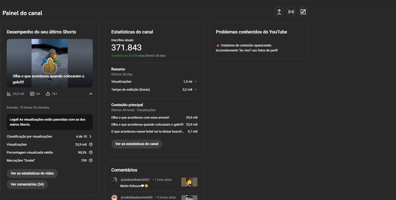Open Ver as estatísticas do canal
Viewport: 396px width, 200px height.
pyautogui.click(x=137, y=144)
